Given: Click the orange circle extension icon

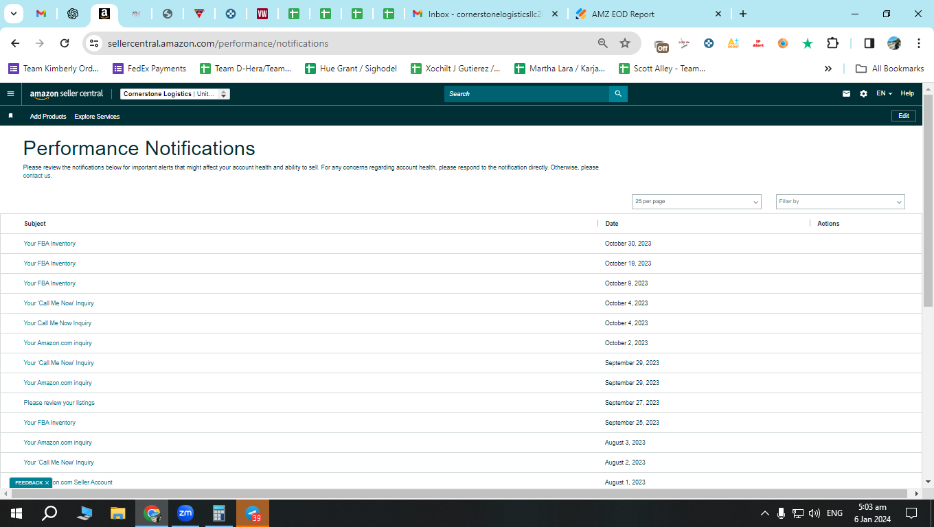Looking at the screenshot, I should pos(783,43).
